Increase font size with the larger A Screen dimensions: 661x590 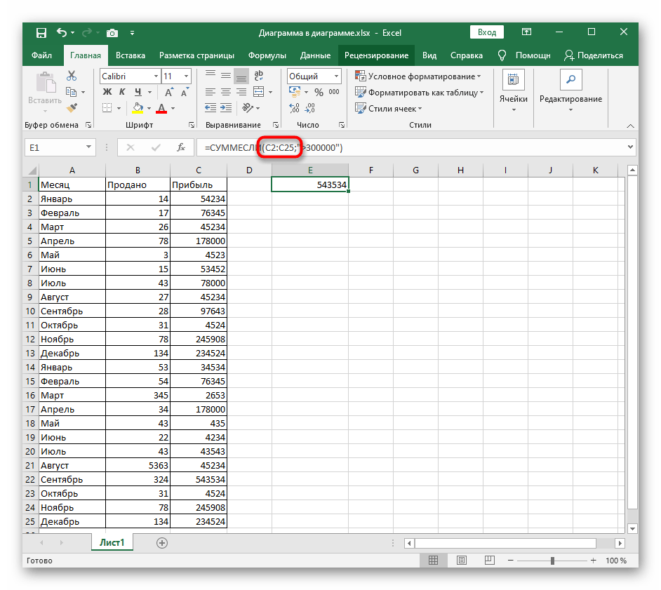(x=168, y=92)
